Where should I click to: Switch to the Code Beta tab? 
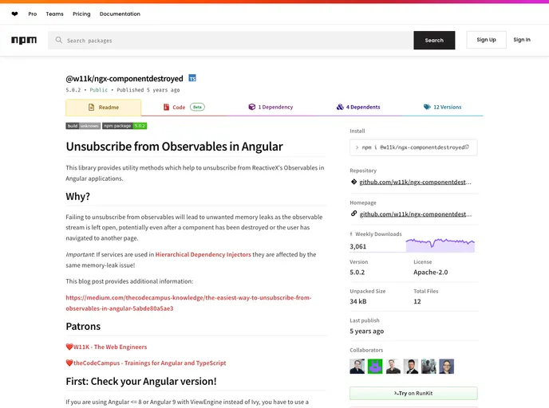coord(184,107)
